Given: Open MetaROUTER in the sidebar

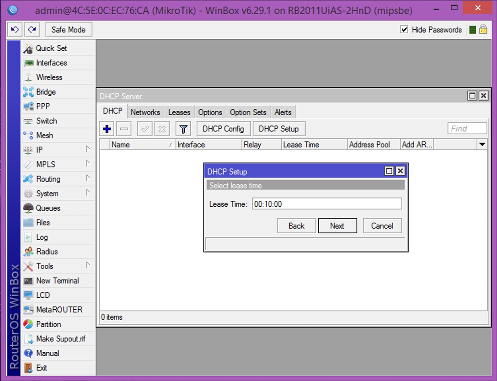Looking at the screenshot, I should (x=59, y=310).
